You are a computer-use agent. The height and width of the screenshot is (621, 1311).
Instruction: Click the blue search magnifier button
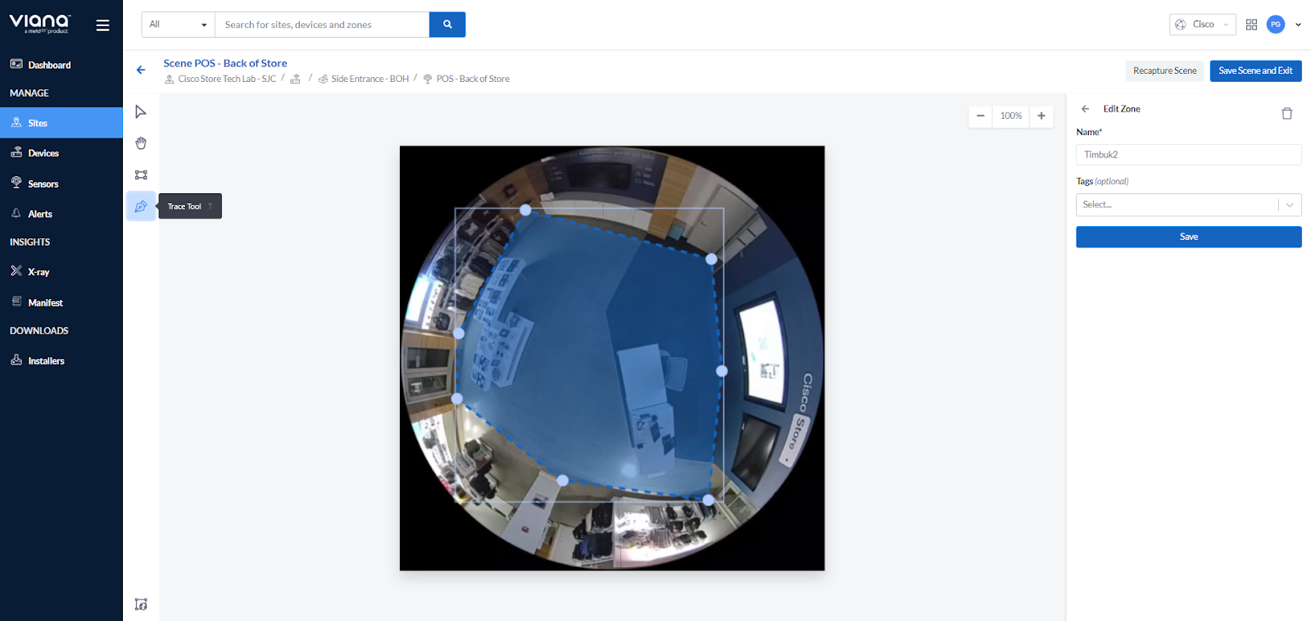click(x=447, y=25)
